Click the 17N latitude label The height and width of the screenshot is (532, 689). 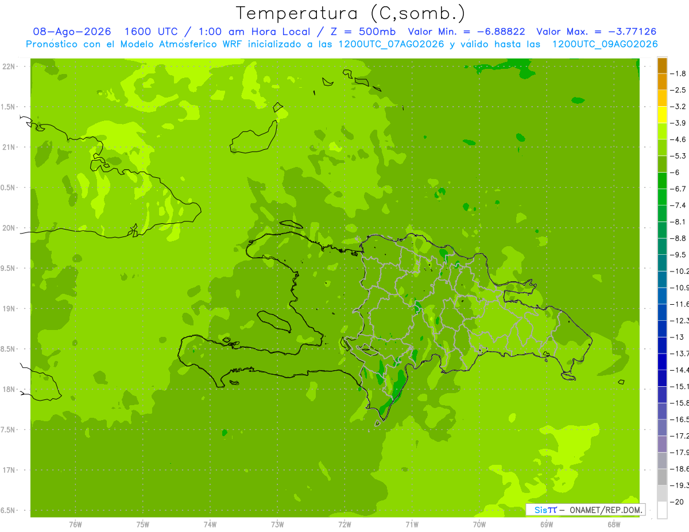tap(8, 470)
